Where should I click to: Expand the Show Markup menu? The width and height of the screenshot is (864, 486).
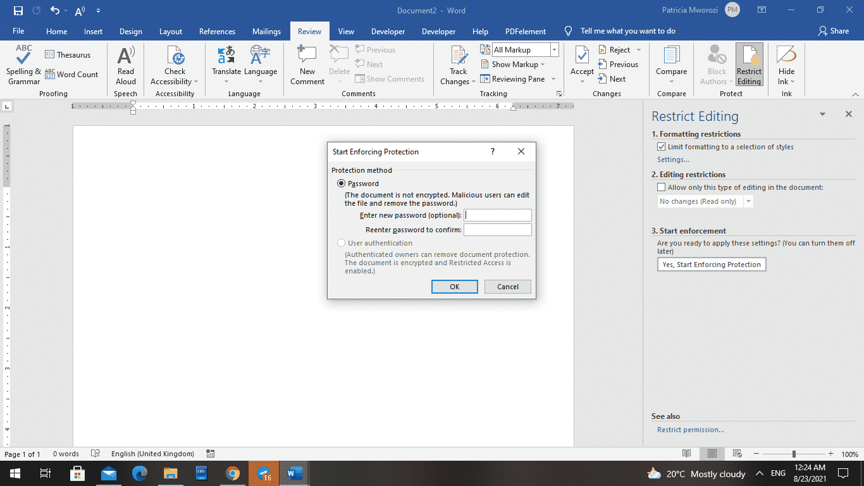coord(514,64)
